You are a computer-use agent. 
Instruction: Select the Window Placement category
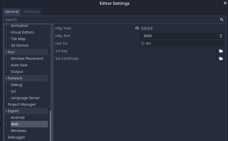(27, 59)
